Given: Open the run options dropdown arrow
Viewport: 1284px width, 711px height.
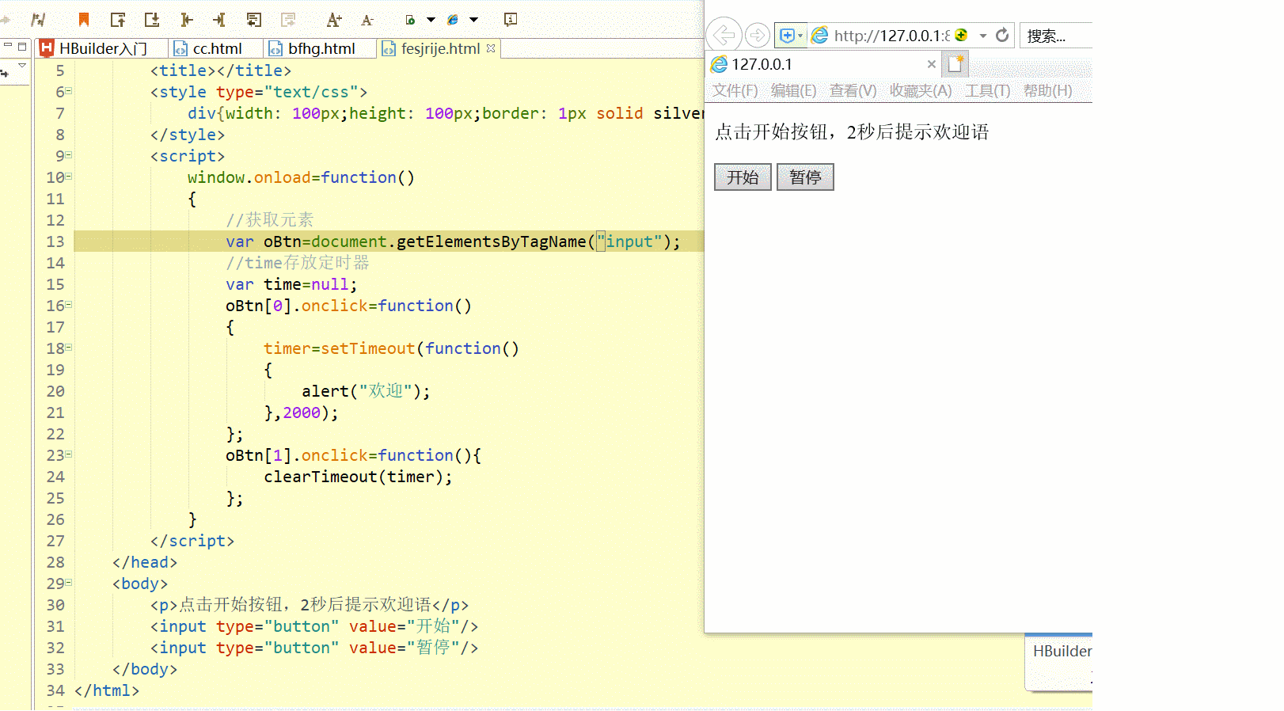Looking at the screenshot, I should pos(431,20).
